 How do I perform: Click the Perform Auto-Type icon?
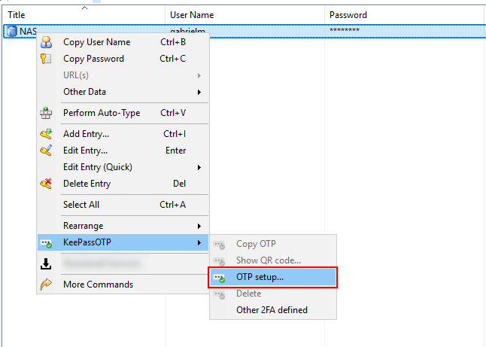[46, 113]
